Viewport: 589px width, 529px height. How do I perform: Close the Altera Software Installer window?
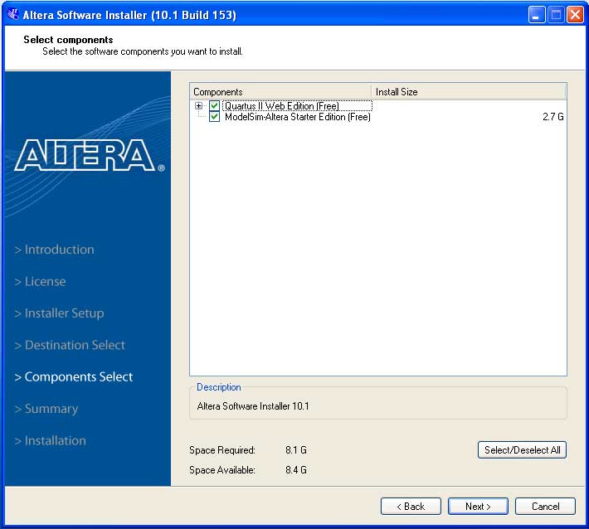575,15
